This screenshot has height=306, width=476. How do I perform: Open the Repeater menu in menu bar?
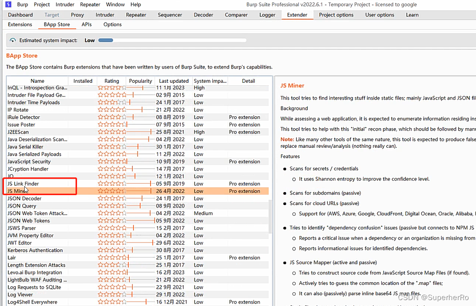tap(90, 4)
